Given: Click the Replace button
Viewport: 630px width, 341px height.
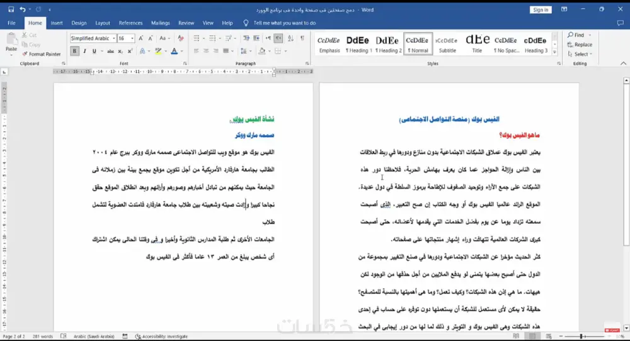Looking at the screenshot, I should (x=580, y=45).
